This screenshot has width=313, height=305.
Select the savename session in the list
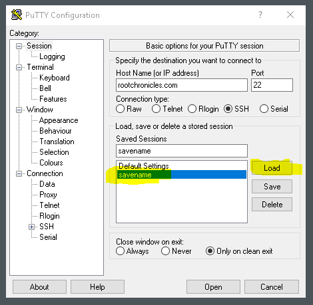coord(182,175)
